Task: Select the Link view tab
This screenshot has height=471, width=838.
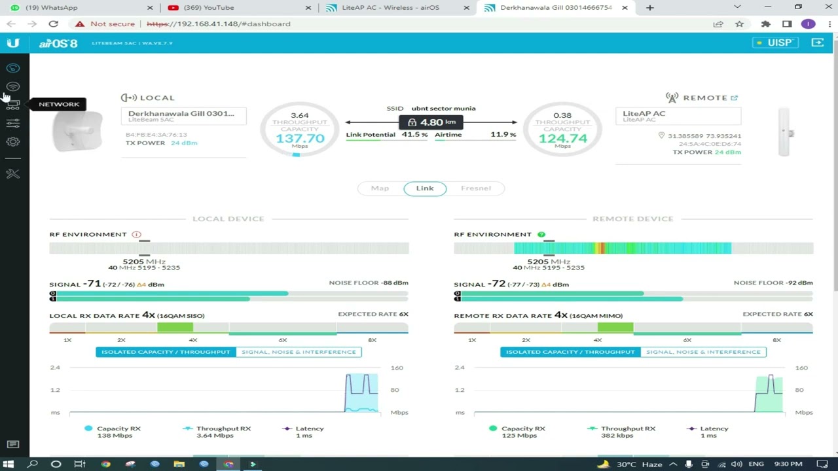Action: pos(425,188)
